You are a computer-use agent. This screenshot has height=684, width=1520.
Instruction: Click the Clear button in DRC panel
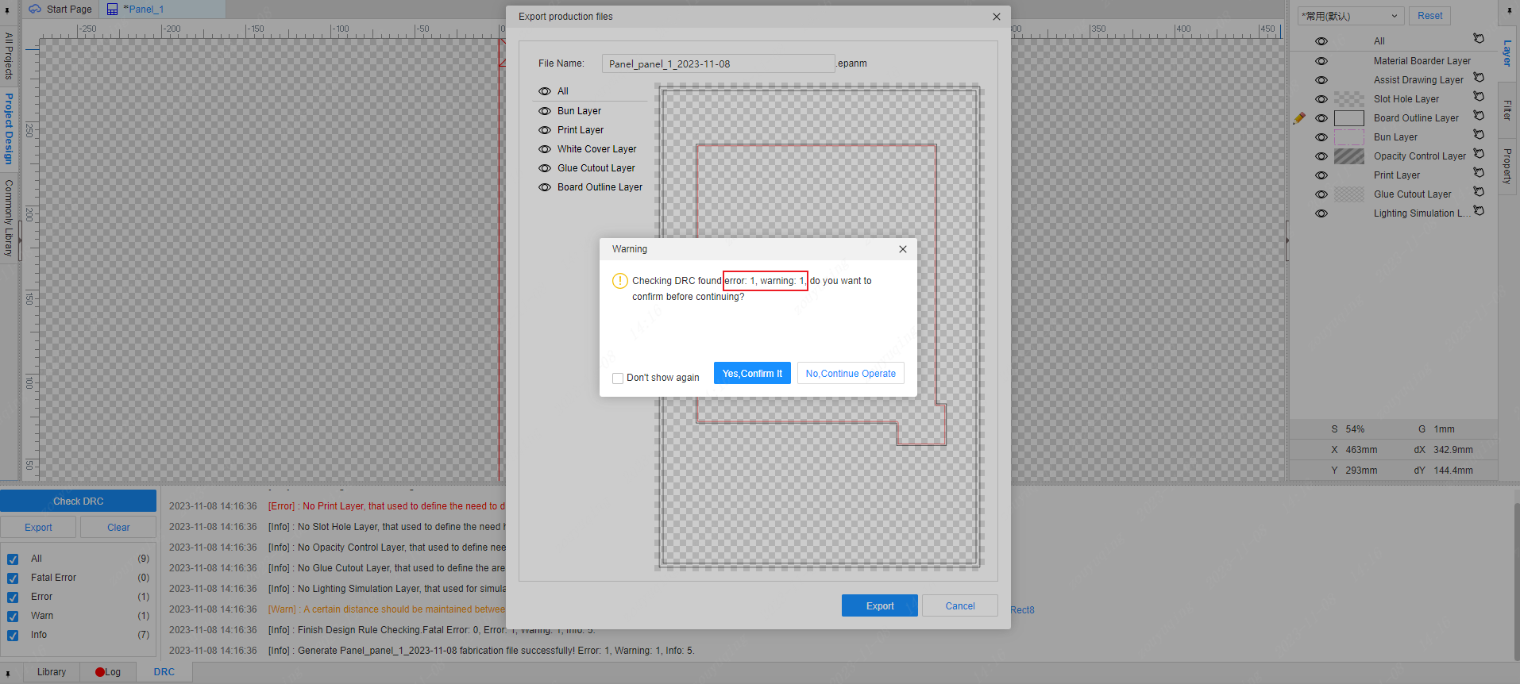[x=118, y=527]
